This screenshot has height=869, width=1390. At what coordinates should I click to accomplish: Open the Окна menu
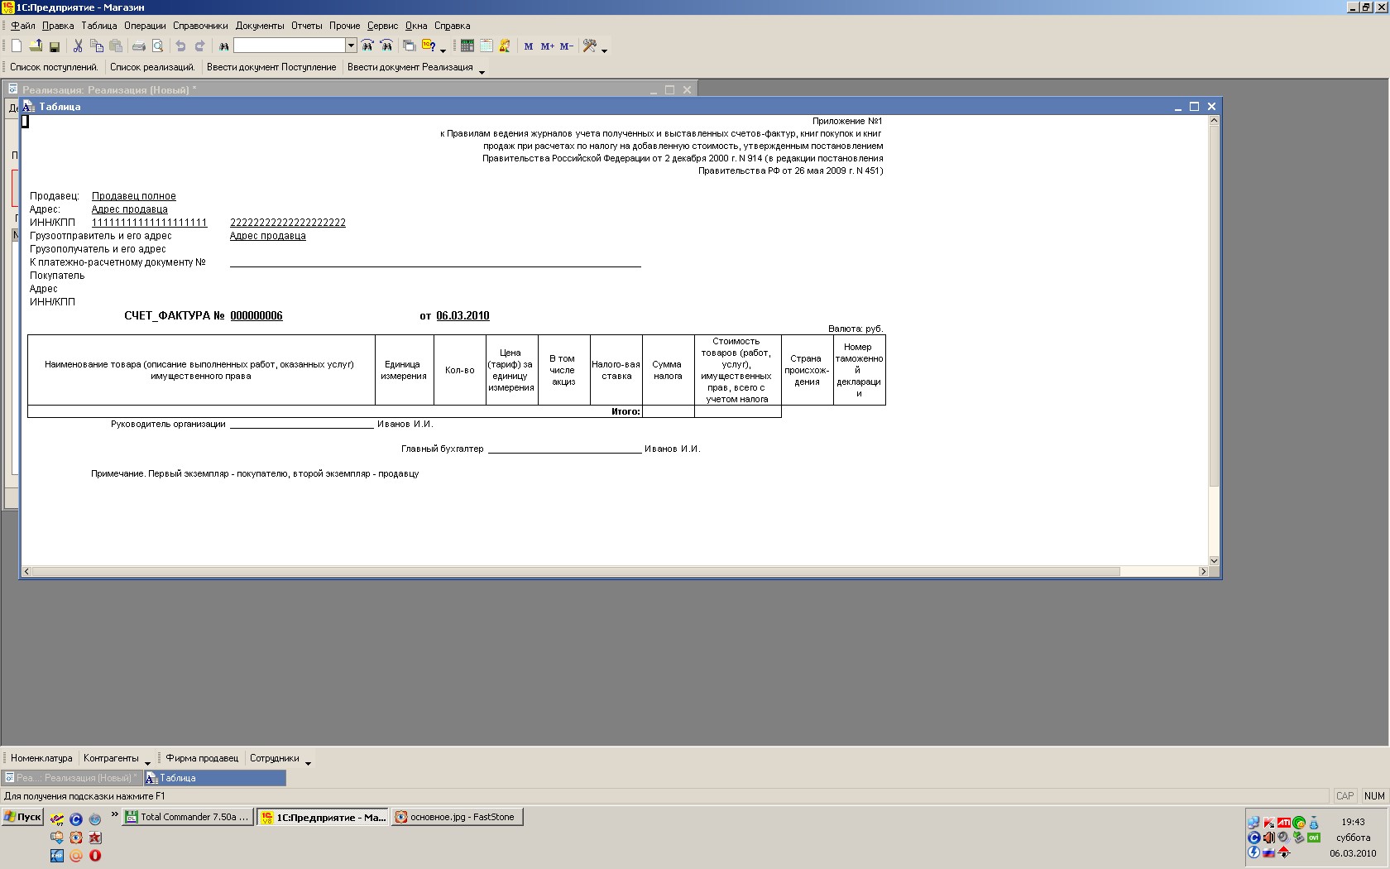click(416, 26)
